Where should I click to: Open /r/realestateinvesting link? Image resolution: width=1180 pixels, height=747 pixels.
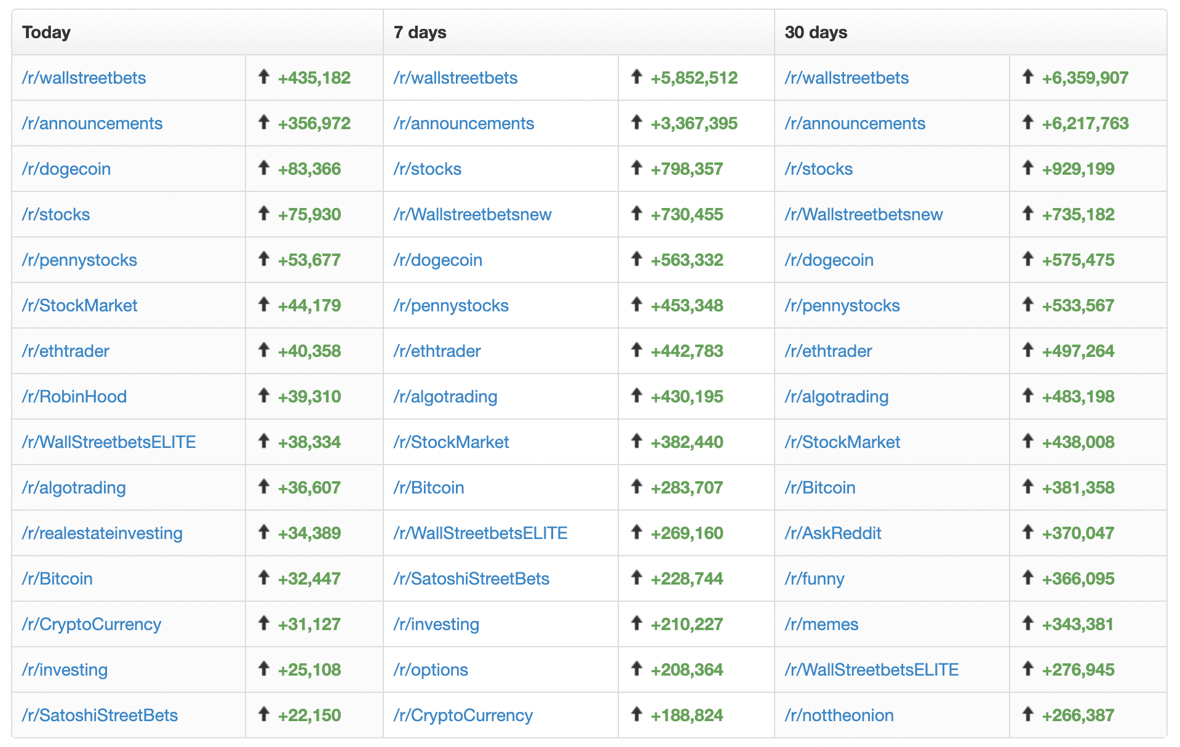[x=102, y=533]
